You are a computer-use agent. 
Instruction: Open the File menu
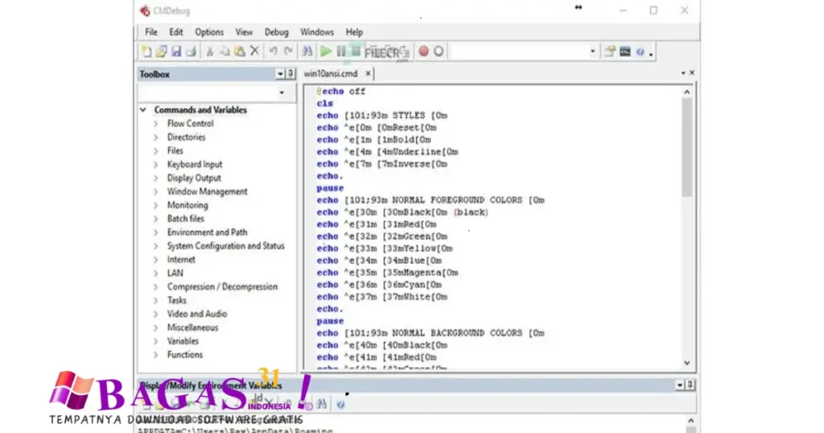click(x=151, y=32)
